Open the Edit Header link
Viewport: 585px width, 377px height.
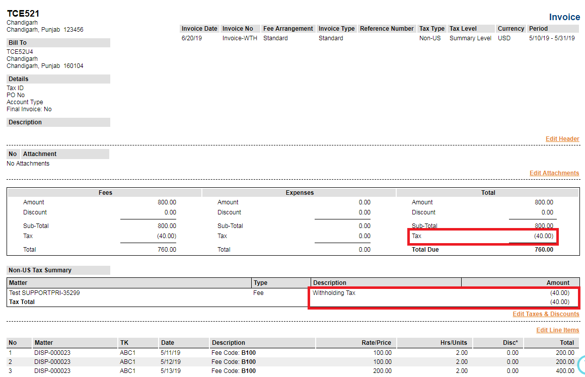click(x=562, y=138)
